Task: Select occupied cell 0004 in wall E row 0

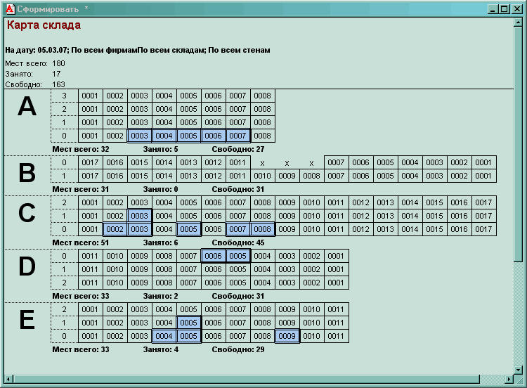Action: pos(164,336)
